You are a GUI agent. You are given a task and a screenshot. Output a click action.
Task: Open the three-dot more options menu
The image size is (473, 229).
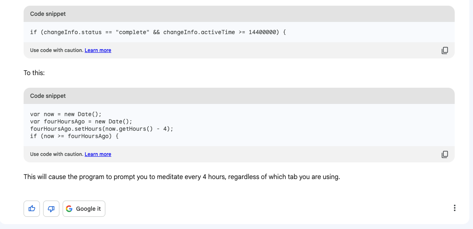point(454,208)
